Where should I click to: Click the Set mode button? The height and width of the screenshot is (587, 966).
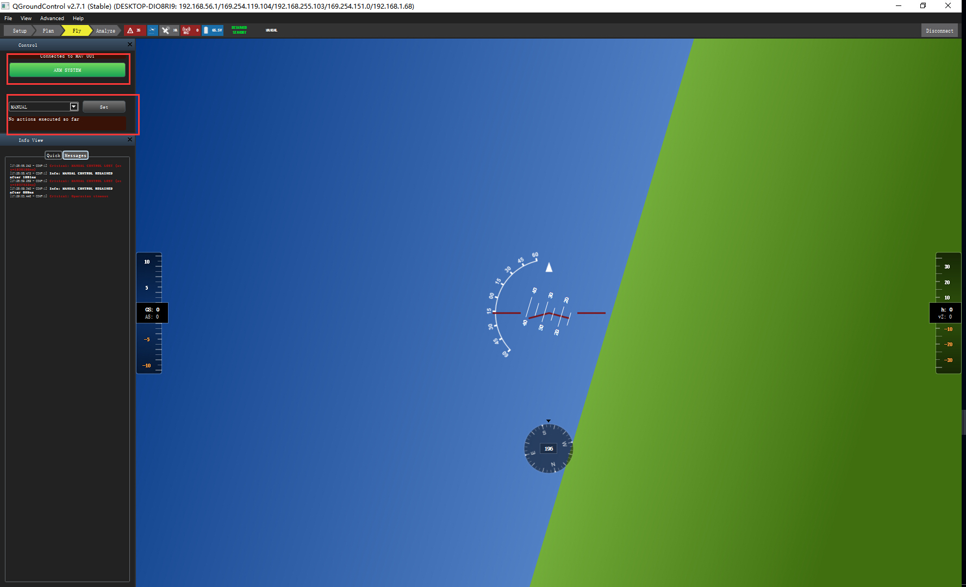104,107
